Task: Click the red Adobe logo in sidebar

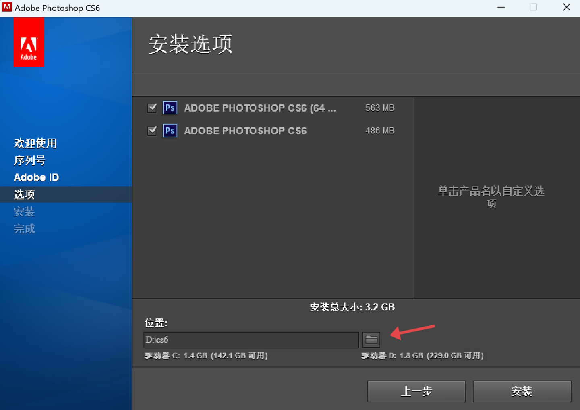Action: click(29, 42)
